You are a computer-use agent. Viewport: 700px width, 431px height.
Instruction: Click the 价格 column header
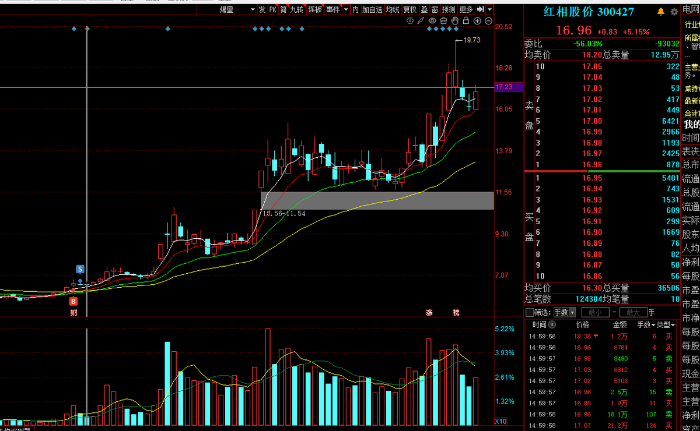(582, 324)
